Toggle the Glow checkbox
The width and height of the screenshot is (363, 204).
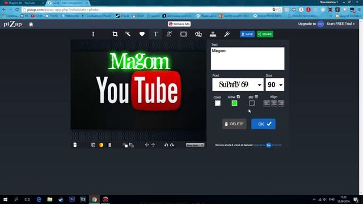tap(238, 97)
